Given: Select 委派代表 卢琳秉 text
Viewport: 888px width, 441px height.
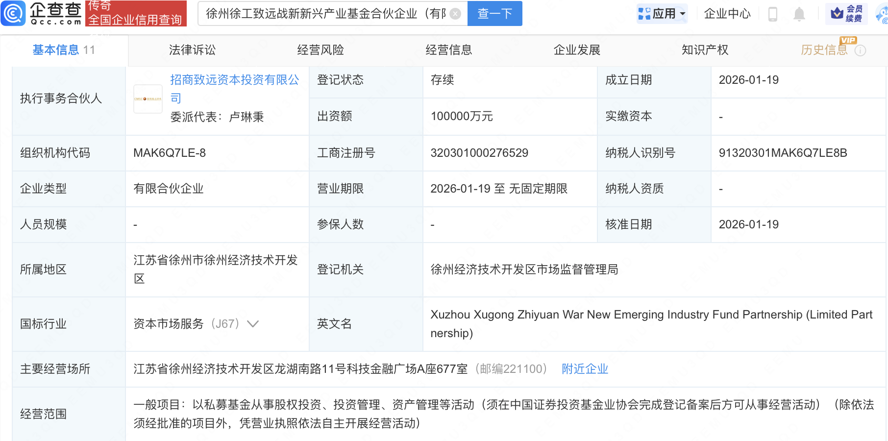Looking at the screenshot, I should 217,117.
